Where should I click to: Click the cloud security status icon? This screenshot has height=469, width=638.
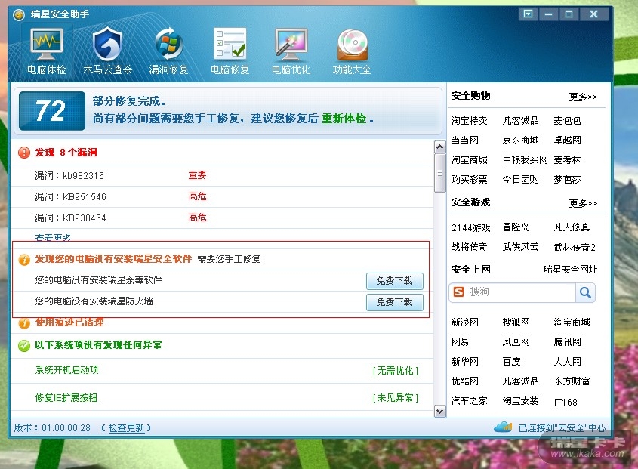coord(503,427)
